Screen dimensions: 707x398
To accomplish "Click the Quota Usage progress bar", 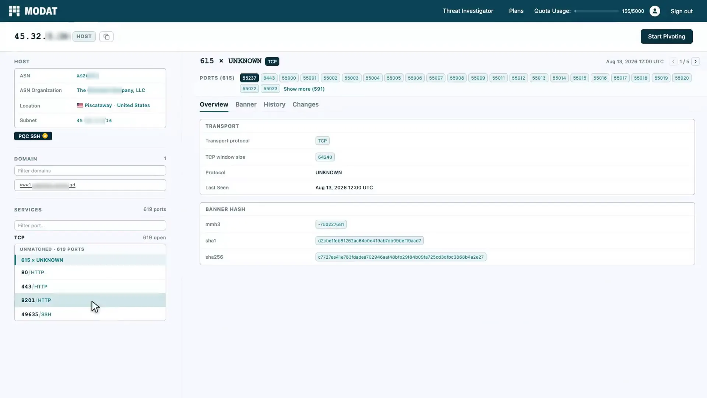I will pos(596,11).
